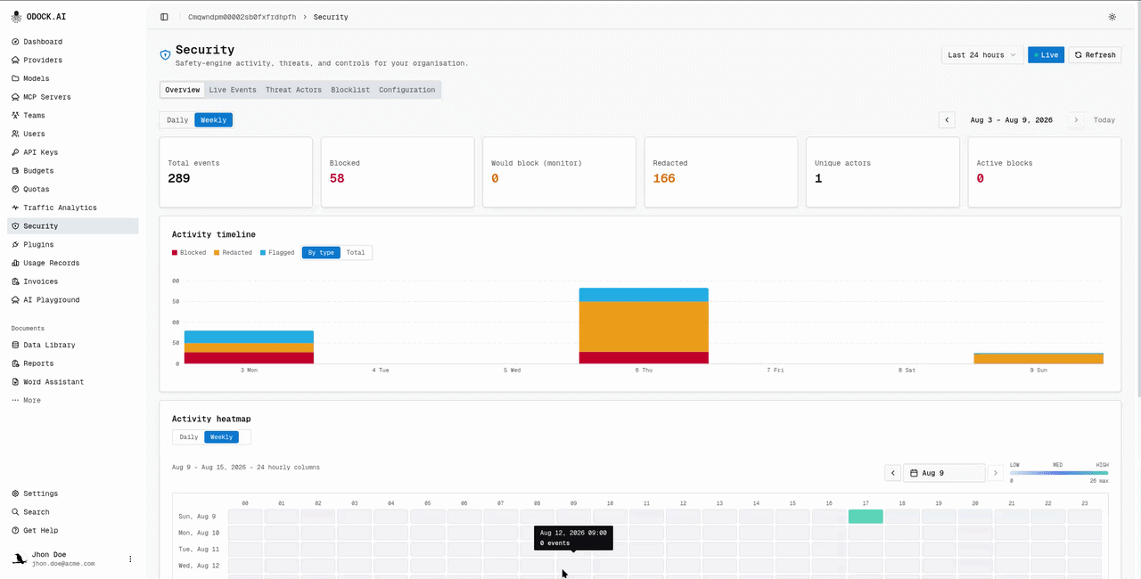The width and height of the screenshot is (1141, 579).
Task: Click the ODOCK.AI logo icon
Action: click(x=16, y=16)
